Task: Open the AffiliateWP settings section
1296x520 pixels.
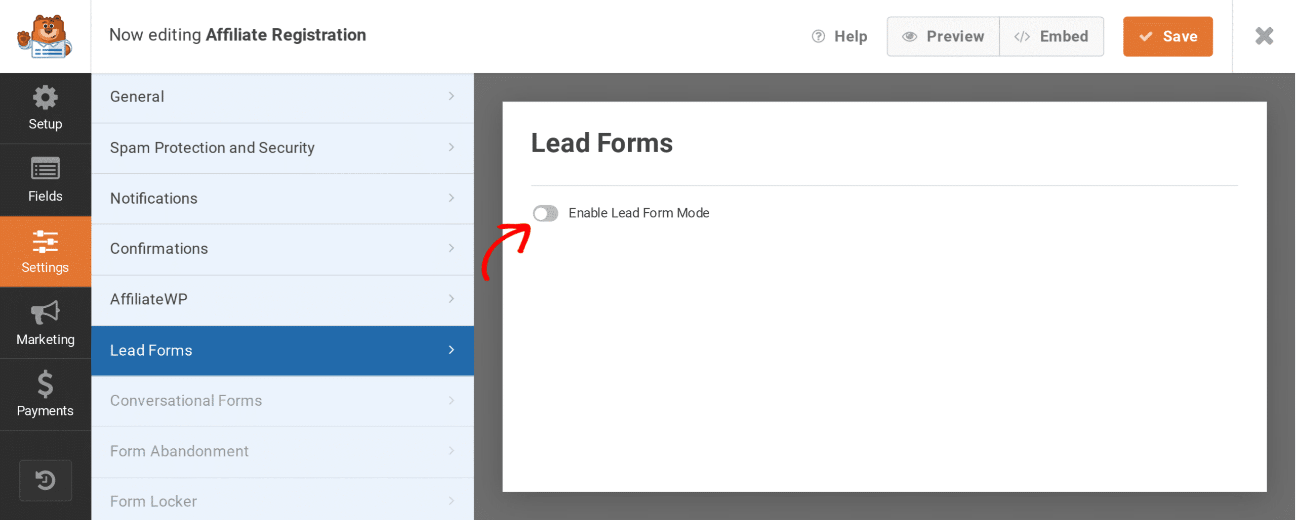Action: click(282, 300)
